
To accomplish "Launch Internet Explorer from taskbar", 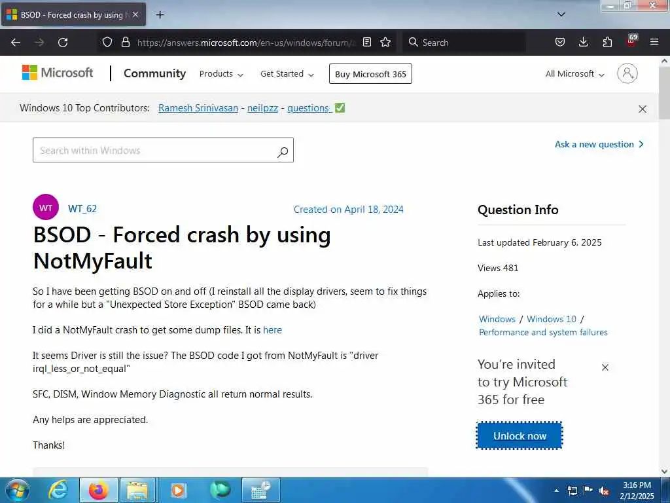I will click(58, 490).
